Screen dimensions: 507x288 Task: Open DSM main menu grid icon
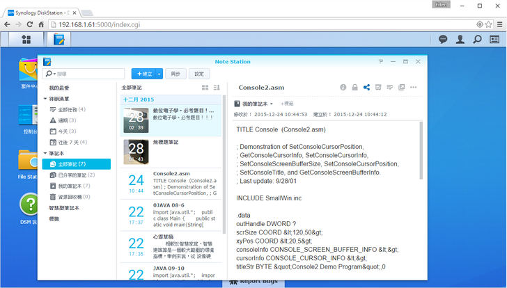point(26,40)
